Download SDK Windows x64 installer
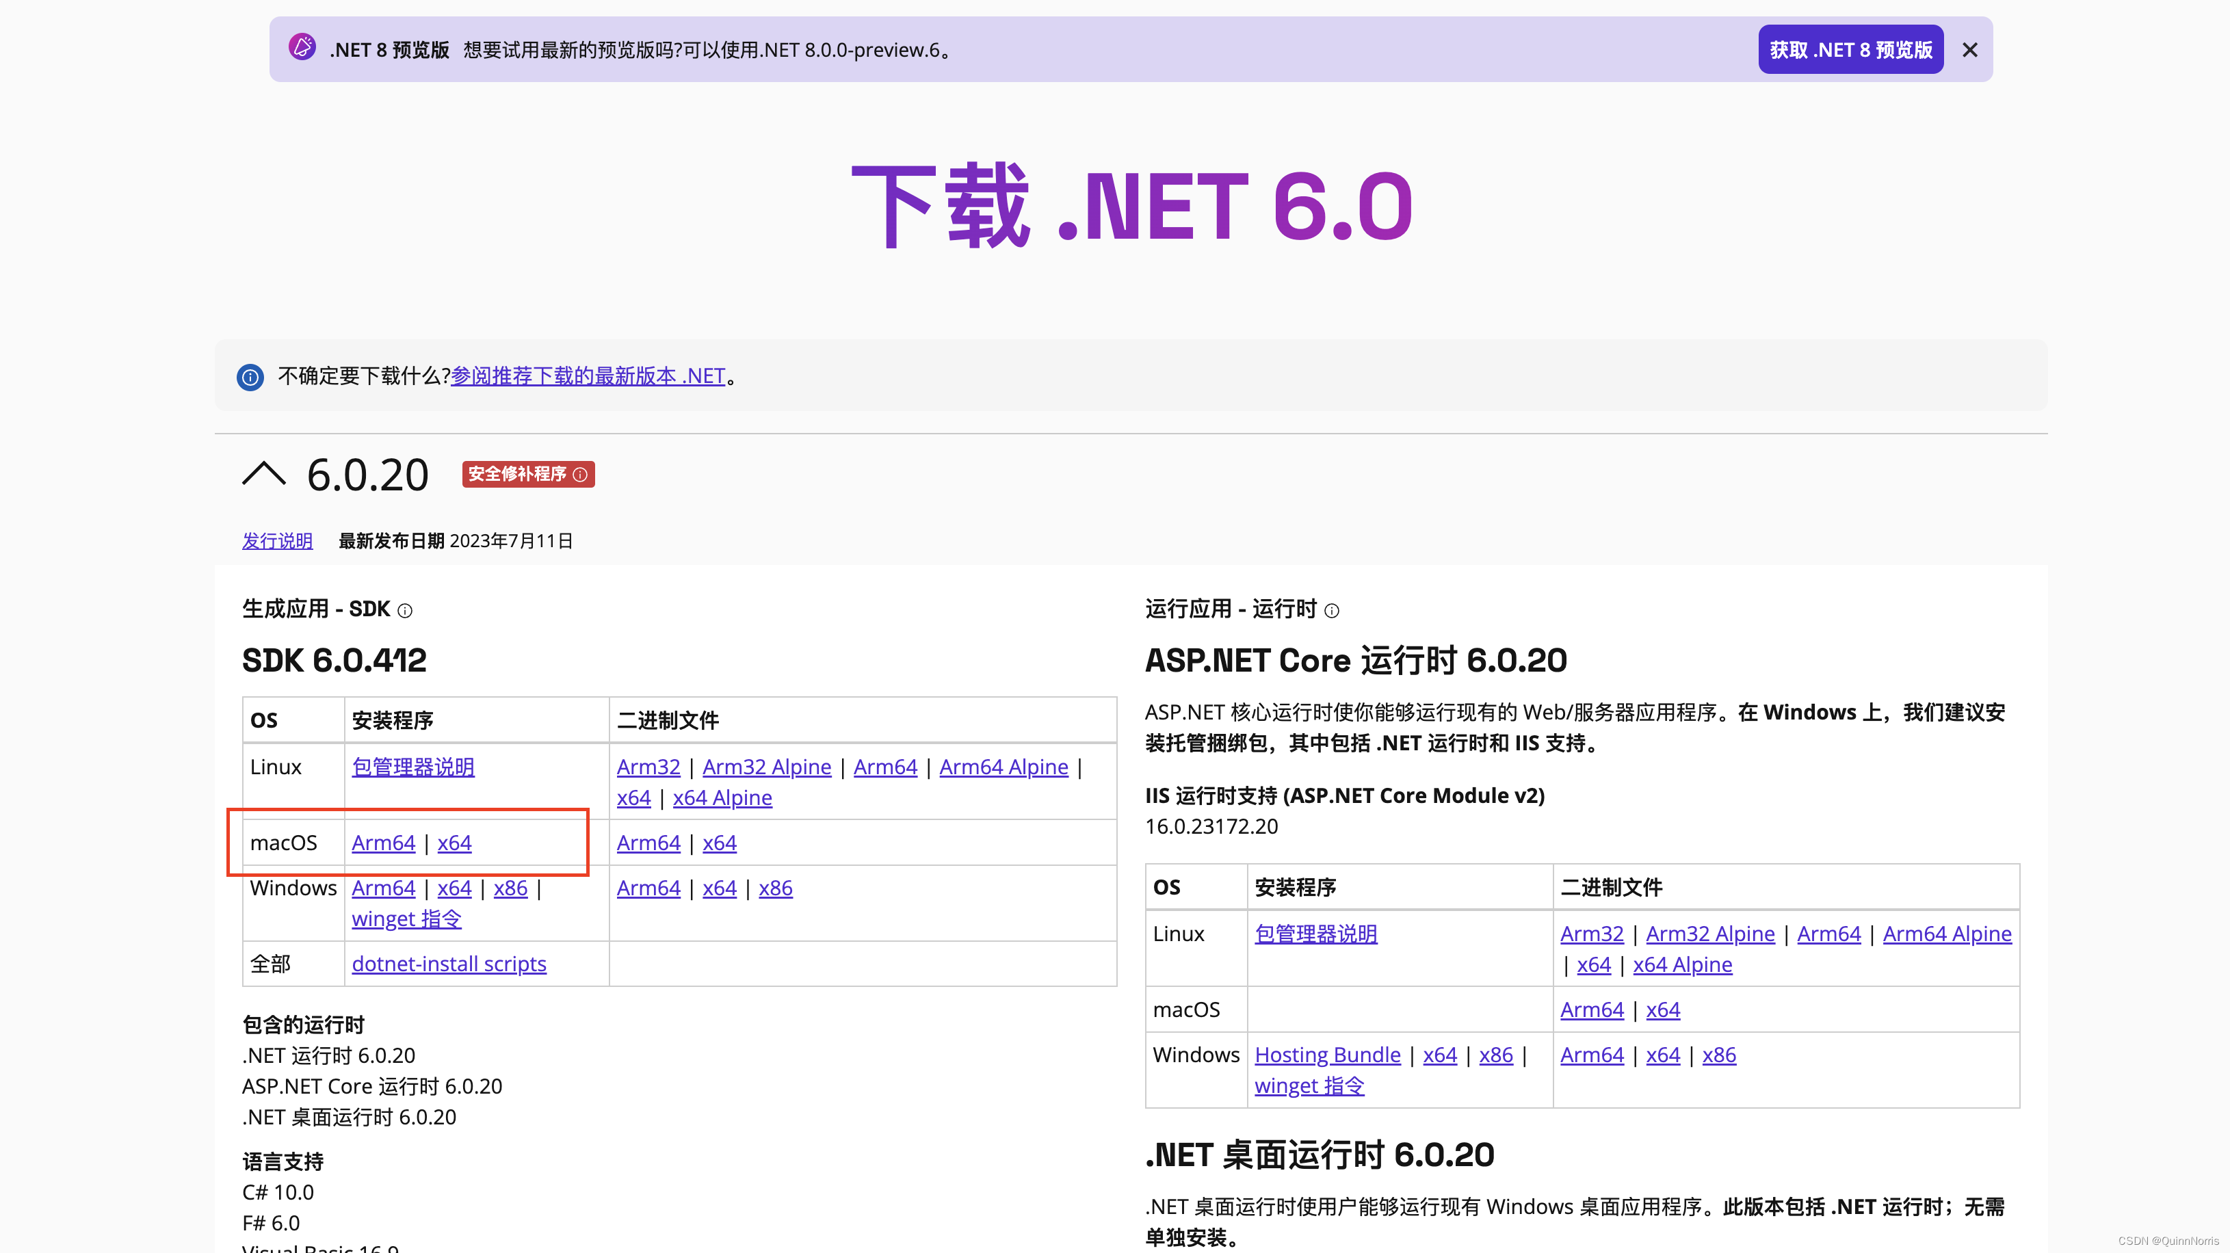 coord(454,888)
